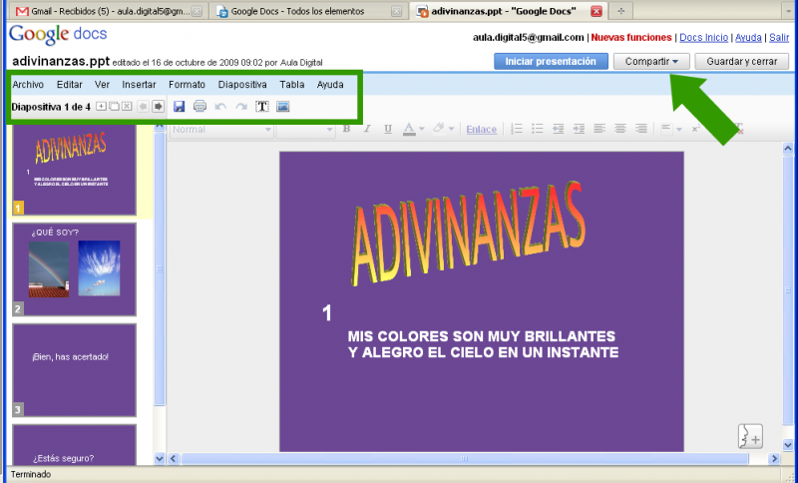798x483 pixels.
Task: Sign out with the Salir link
Action: pyautogui.click(x=779, y=37)
